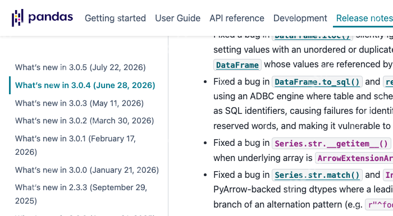The height and width of the screenshot is (216, 393).
Task: Click the text 'setting values with an unordered'
Action: 281,49
